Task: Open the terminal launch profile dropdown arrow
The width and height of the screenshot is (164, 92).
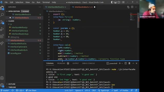Action: 122,63
